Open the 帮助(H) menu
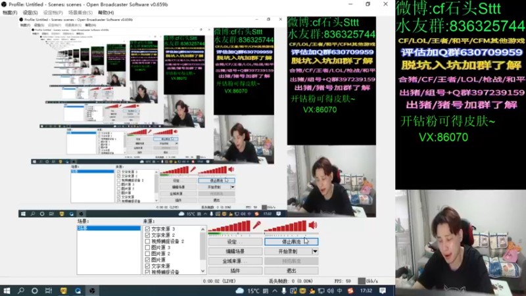This screenshot has height=296, width=526. coord(106,12)
